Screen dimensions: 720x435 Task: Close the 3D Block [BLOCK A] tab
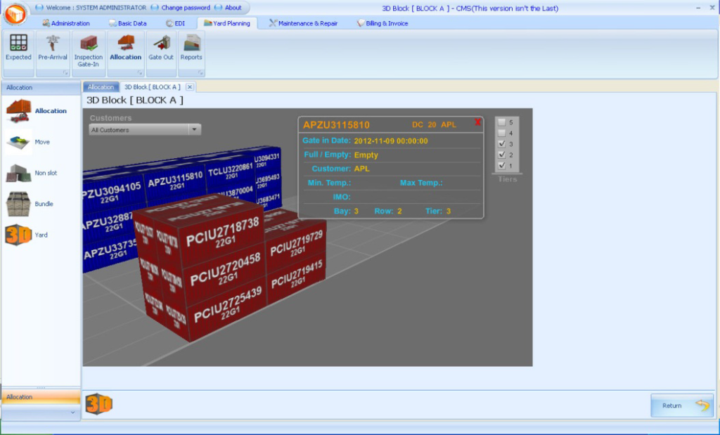coord(190,86)
